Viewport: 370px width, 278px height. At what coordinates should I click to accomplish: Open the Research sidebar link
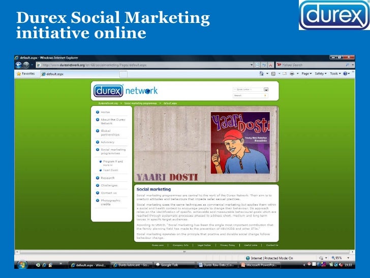click(108, 178)
